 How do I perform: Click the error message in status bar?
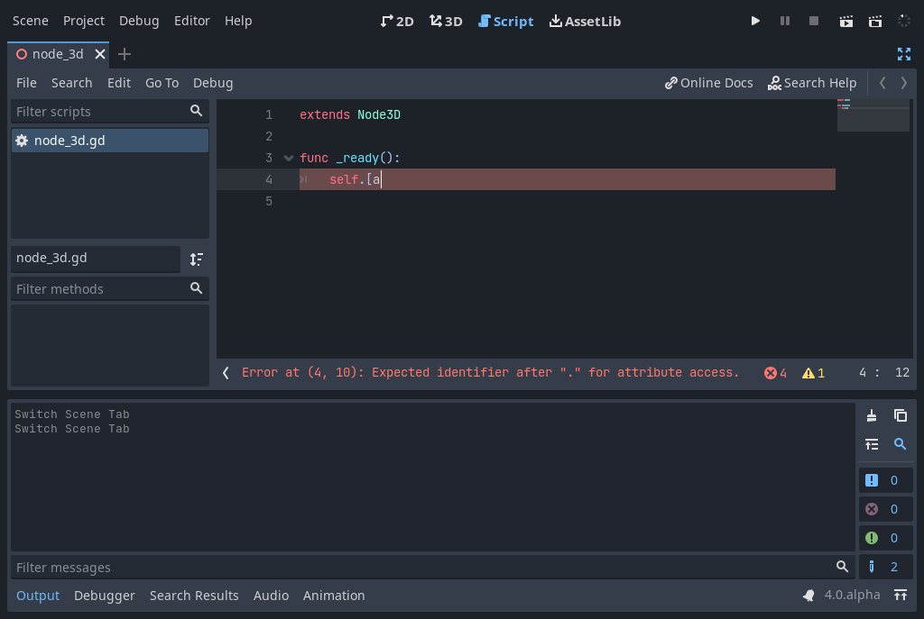(x=490, y=372)
